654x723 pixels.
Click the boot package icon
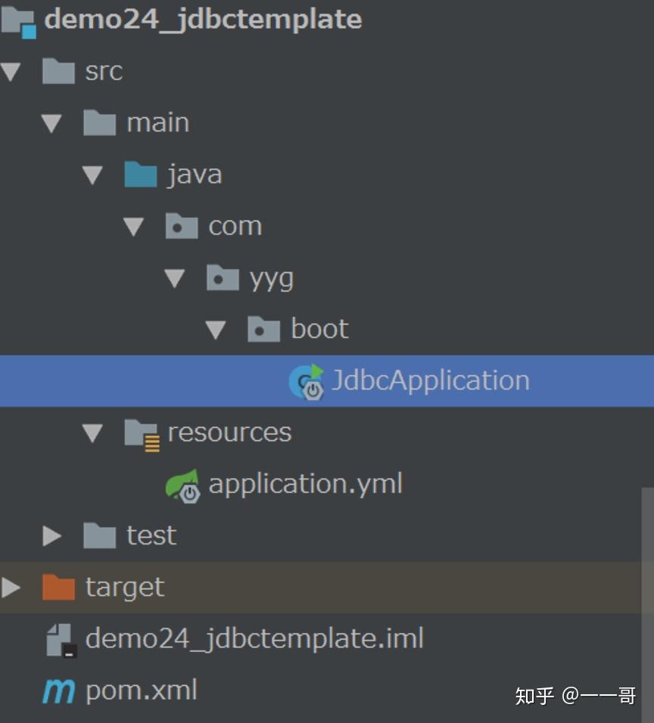point(262,328)
